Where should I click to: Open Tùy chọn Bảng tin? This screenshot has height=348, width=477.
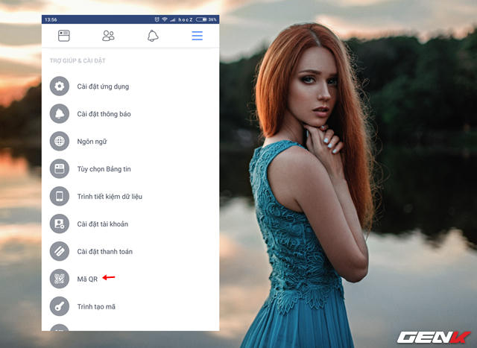click(104, 169)
